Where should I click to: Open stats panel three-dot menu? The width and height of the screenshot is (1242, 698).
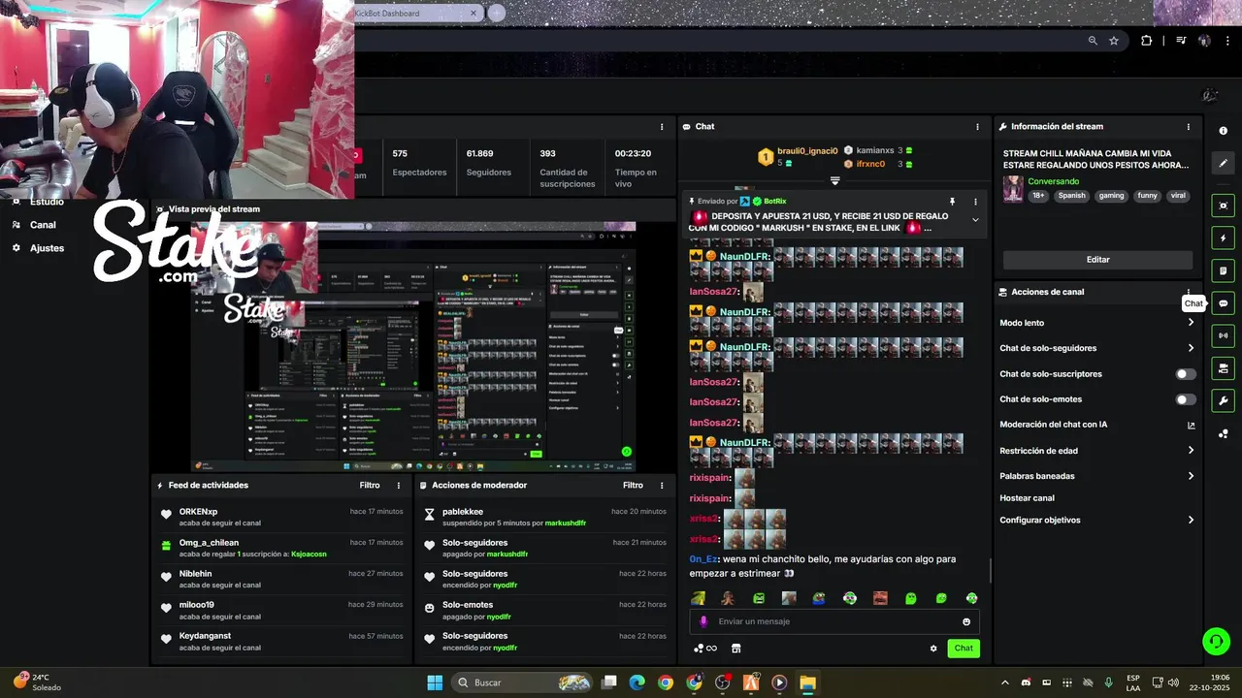(x=662, y=126)
